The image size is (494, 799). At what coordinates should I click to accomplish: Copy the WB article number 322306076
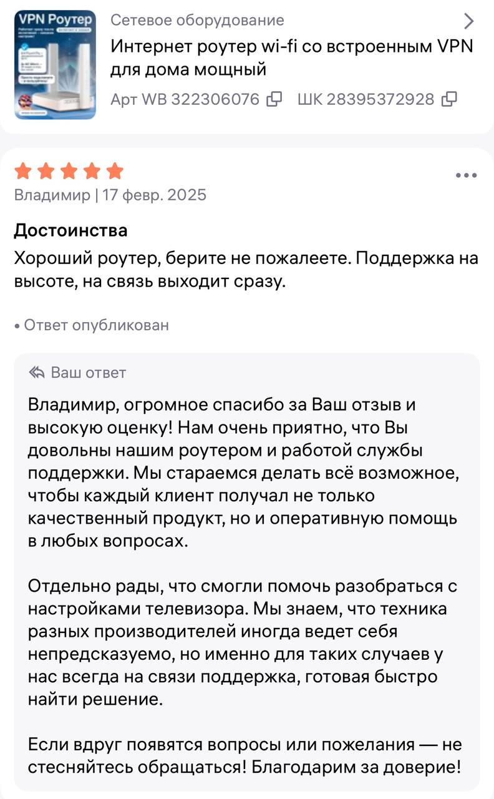point(274,99)
